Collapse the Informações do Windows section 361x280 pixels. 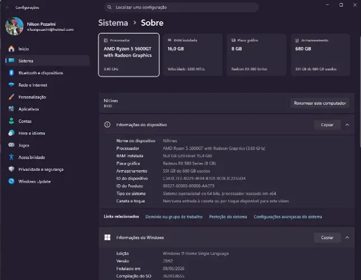pos(347,237)
